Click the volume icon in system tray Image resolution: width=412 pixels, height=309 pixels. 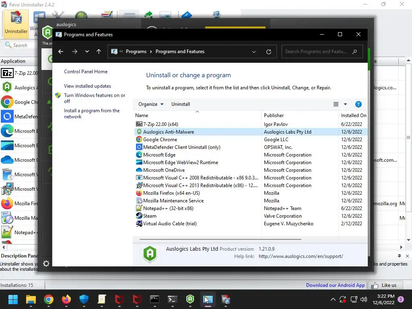[x=364, y=299]
